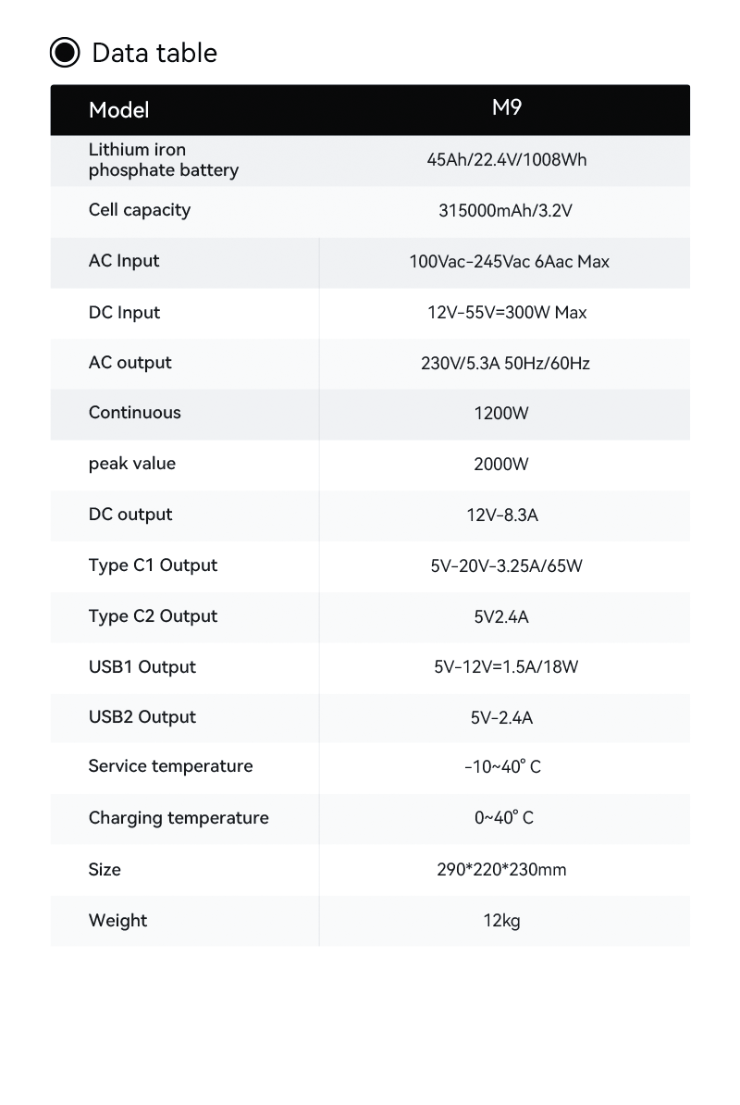Select Lithium iron phosphate battery row label

164,160
